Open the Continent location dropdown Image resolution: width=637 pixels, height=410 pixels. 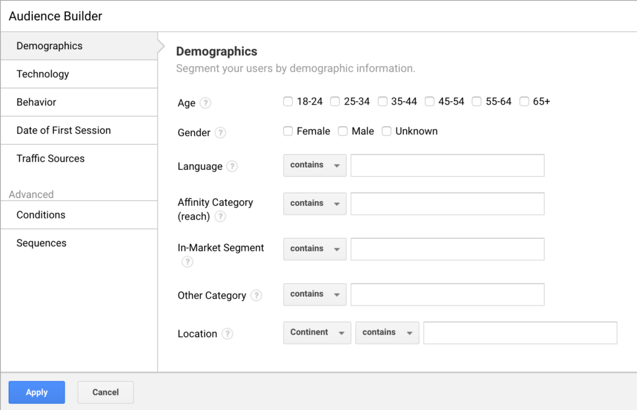(x=317, y=333)
